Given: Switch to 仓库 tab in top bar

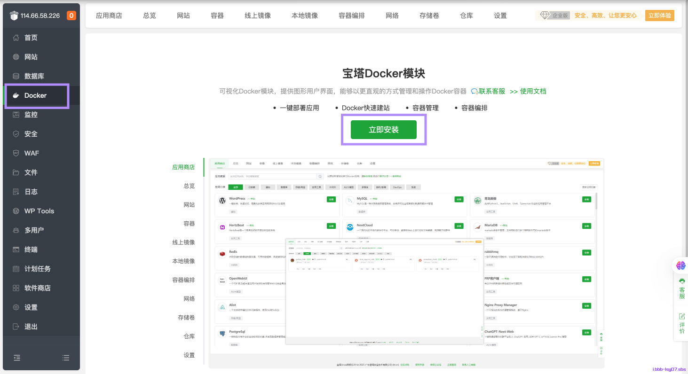Looking at the screenshot, I should point(467,16).
